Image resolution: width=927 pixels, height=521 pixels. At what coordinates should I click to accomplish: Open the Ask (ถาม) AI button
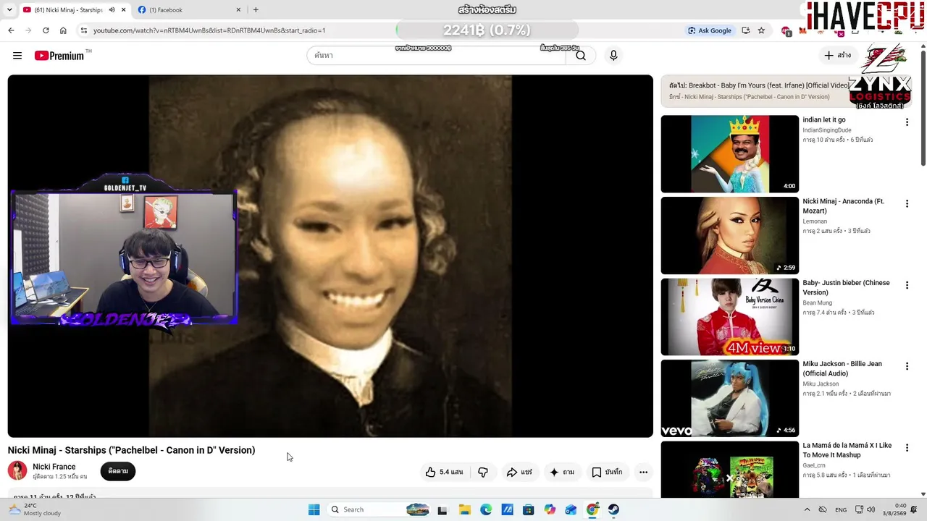562,472
